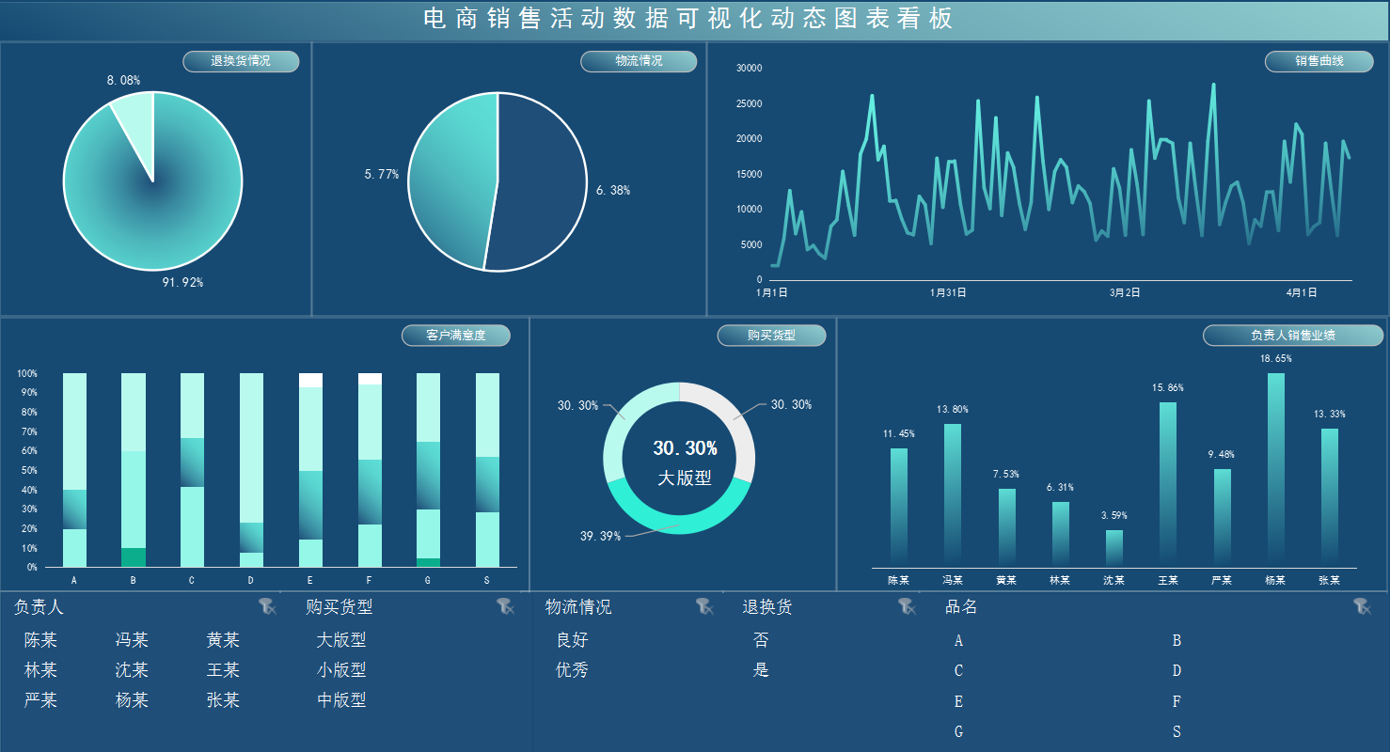Click the center 大版型 donut text

(685, 478)
